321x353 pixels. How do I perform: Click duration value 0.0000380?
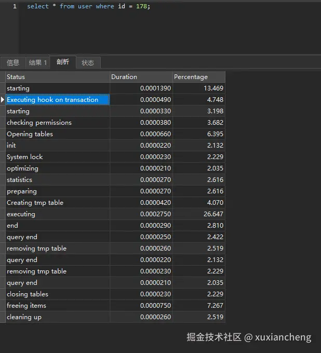(x=155, y=123)
